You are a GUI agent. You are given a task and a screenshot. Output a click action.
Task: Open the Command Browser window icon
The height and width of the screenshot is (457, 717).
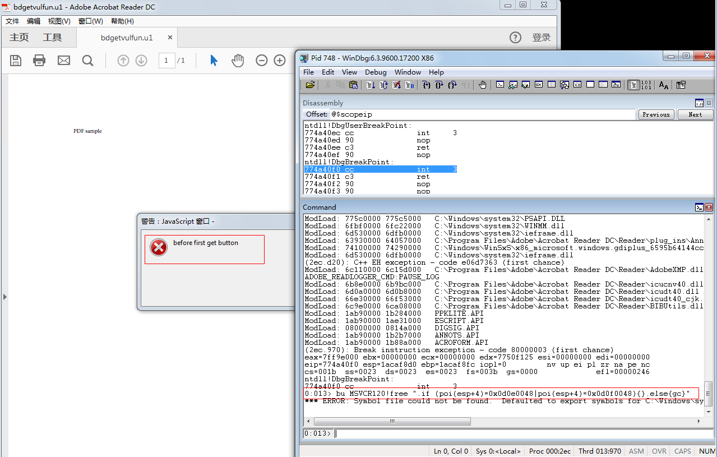pos(616,85)
